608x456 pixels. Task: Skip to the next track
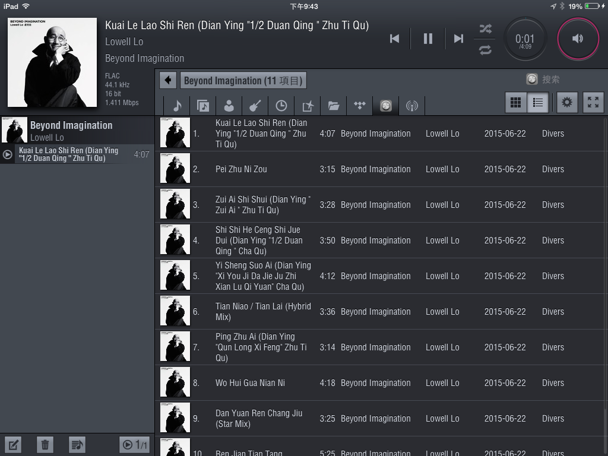point(458,39)
